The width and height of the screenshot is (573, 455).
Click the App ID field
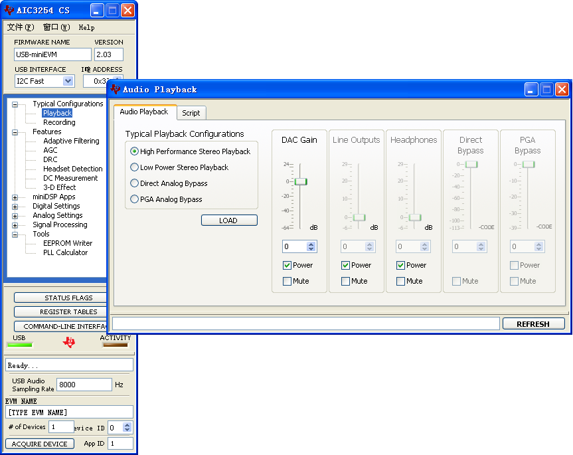120,443
